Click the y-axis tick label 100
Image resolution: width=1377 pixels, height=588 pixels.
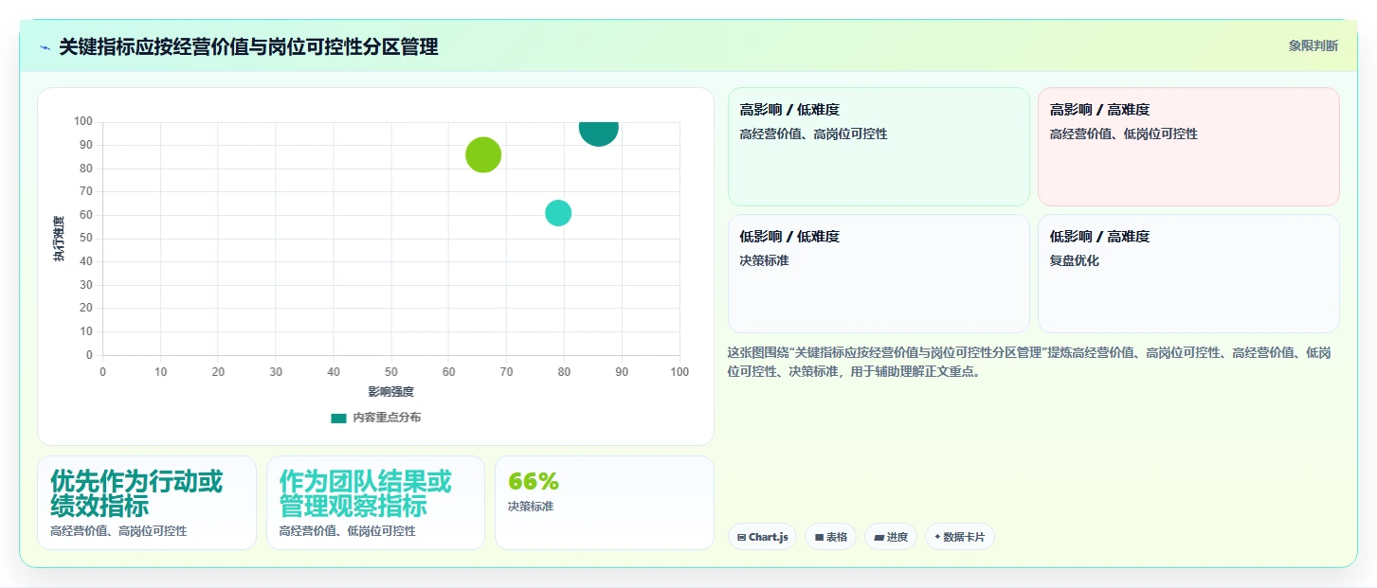[83, 121]
